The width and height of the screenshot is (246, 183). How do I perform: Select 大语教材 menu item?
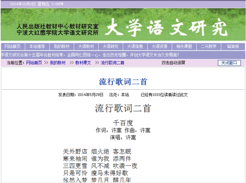[86, 47]
